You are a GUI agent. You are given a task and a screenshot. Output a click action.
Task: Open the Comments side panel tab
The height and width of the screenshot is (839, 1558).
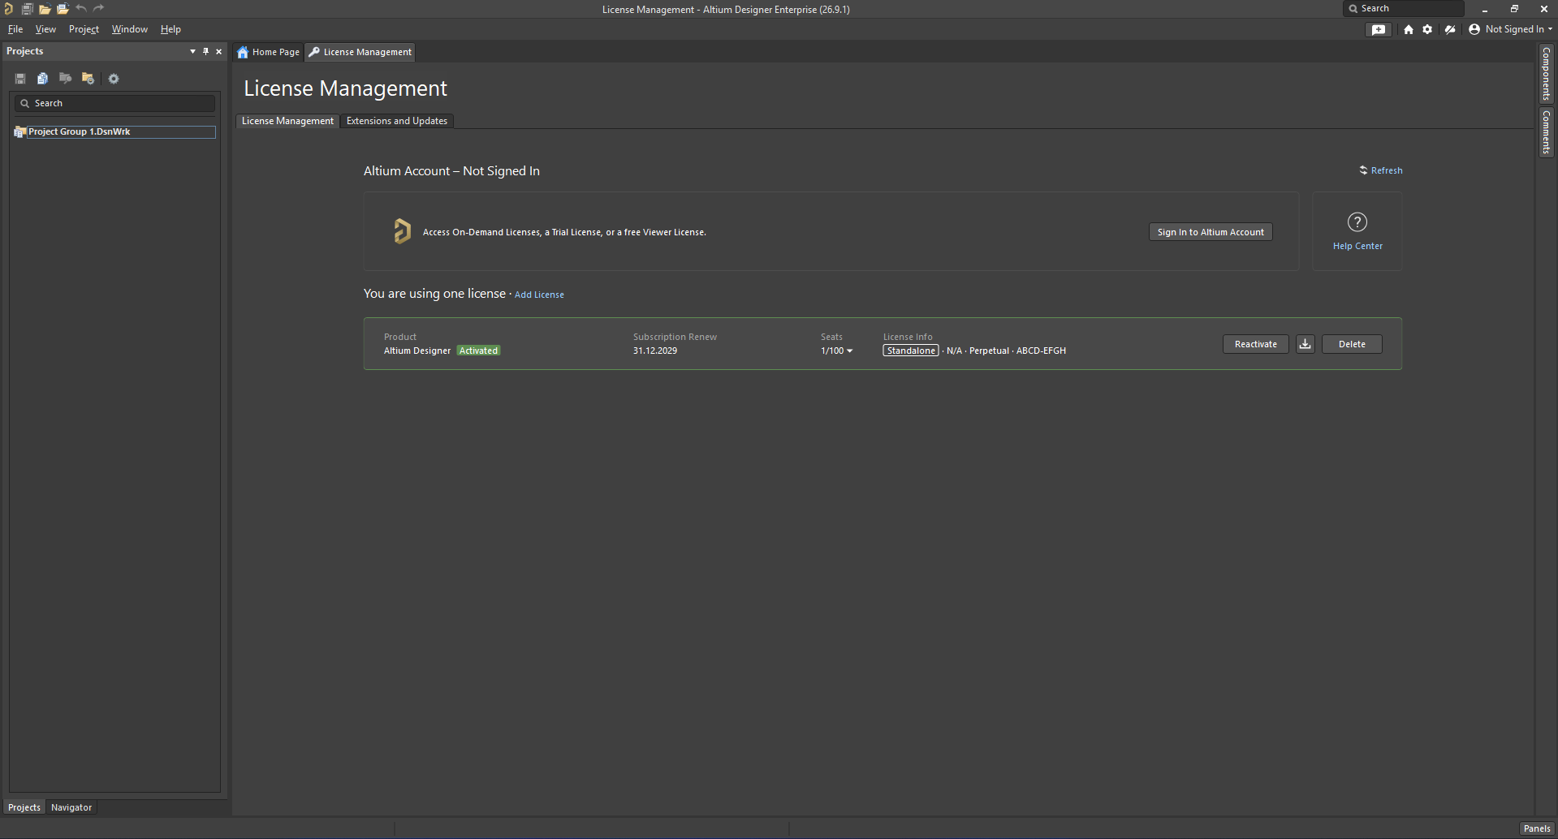click(x=1547, y=132)
